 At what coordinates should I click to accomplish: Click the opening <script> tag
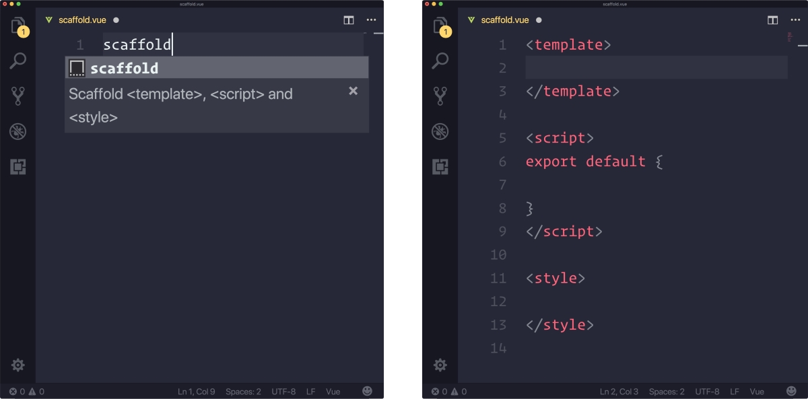[x=560, y=138]
